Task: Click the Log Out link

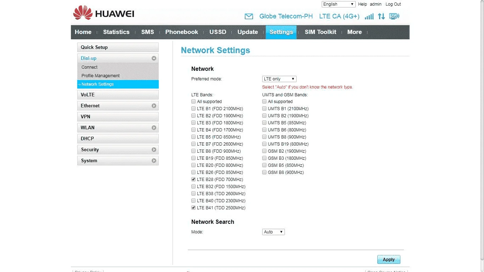Action: click(393, 4)
